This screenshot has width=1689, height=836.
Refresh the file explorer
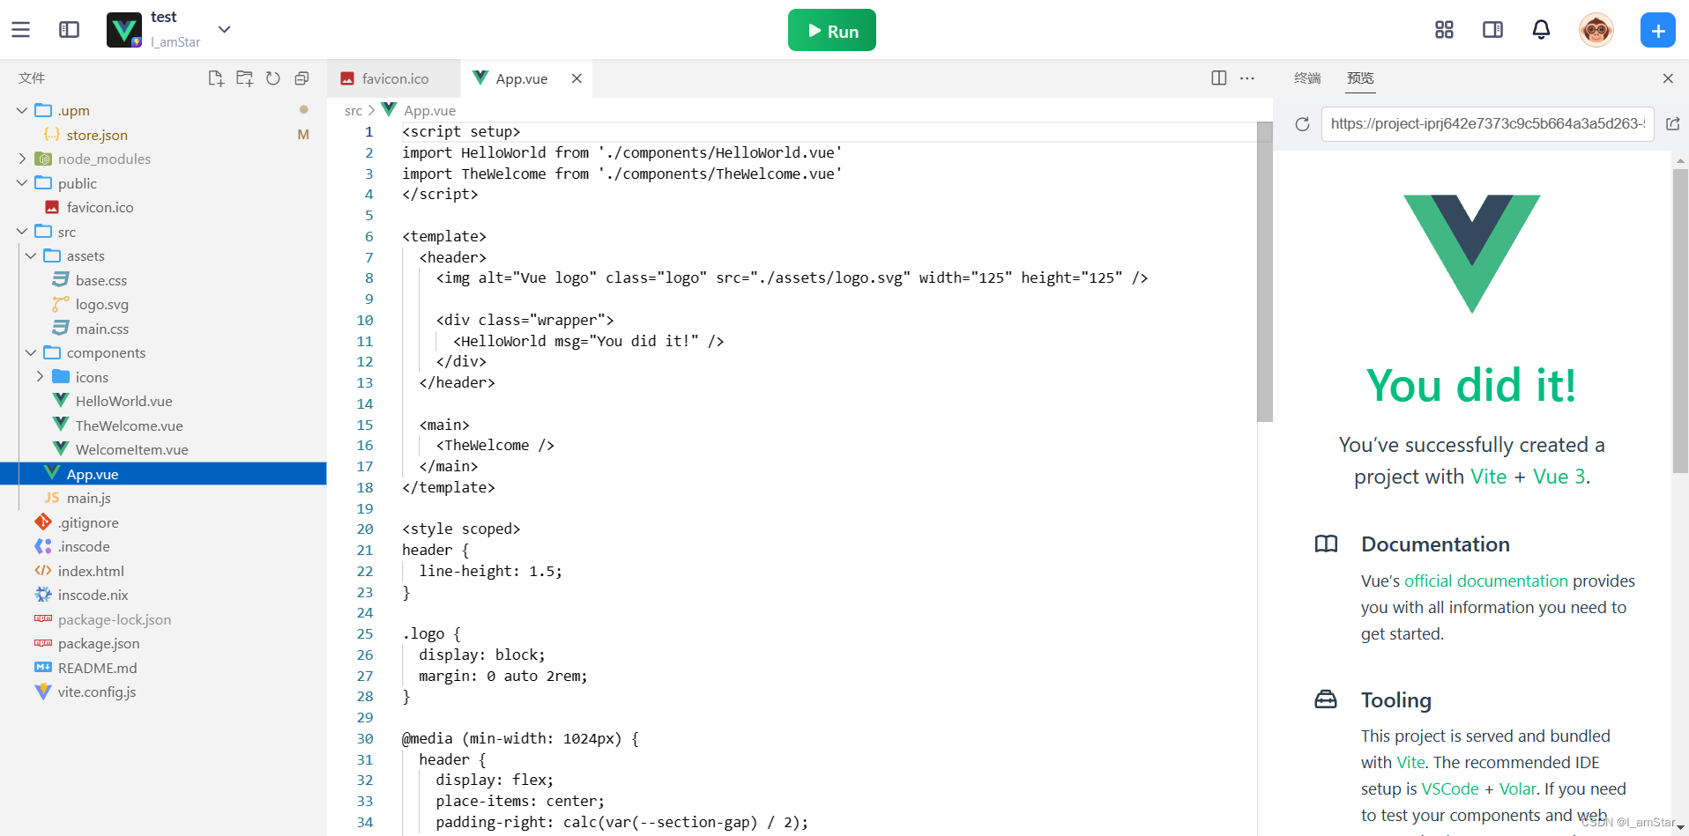[x=273, y=78]
